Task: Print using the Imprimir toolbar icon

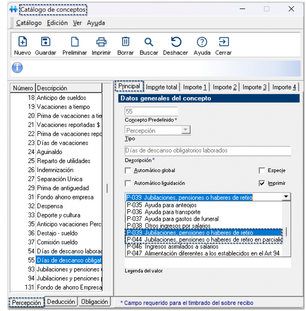Action: pyautogui.click(x=101, y=42)
